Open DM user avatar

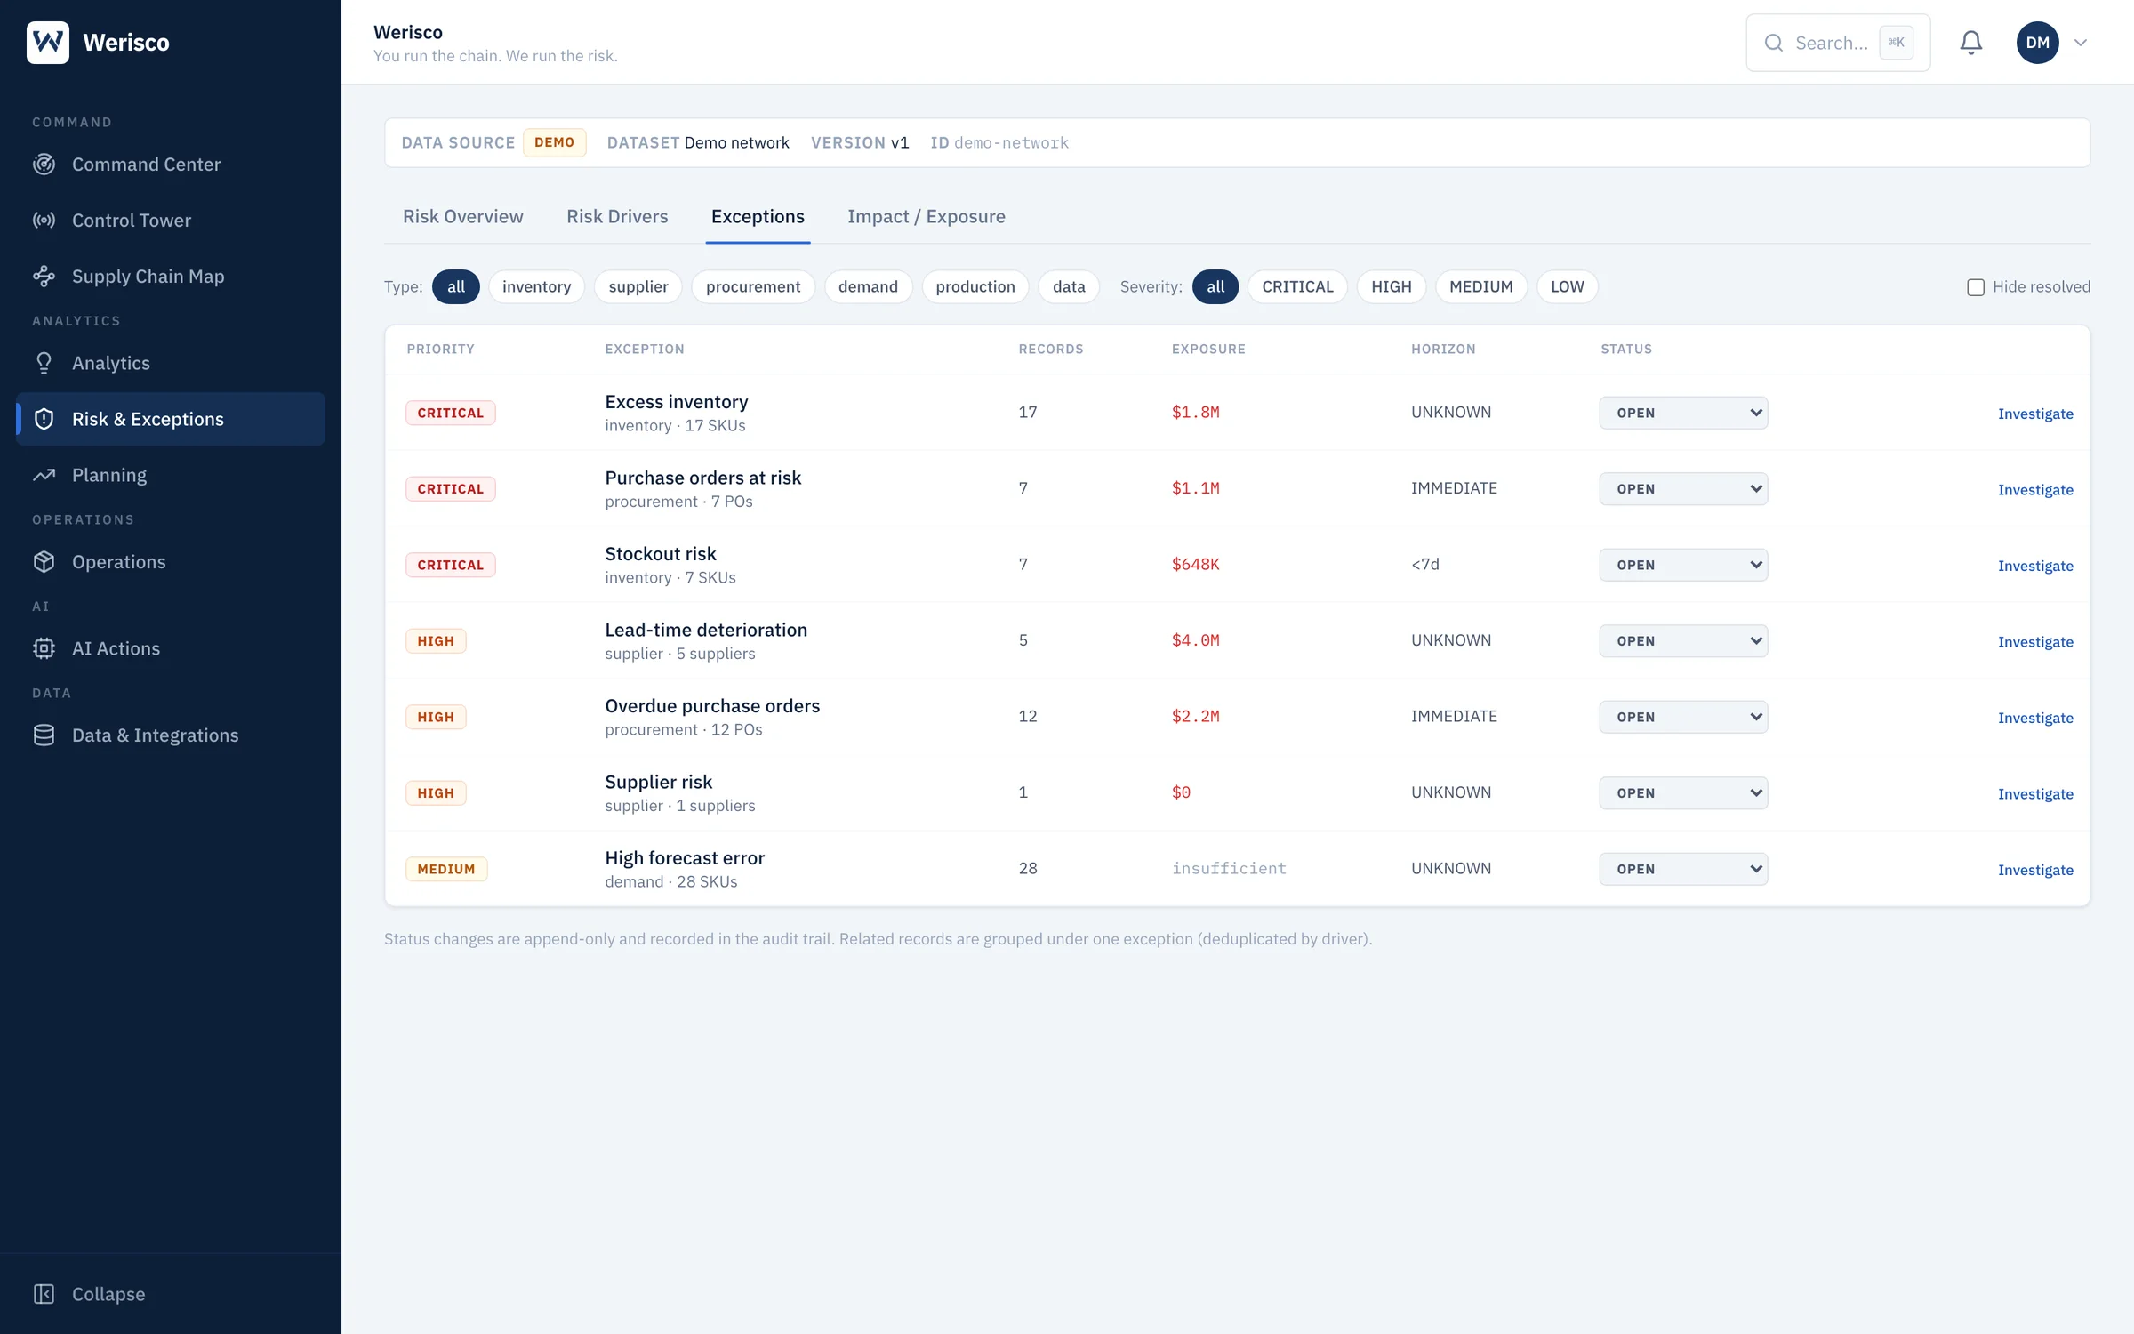click(x=2038, y=43)
